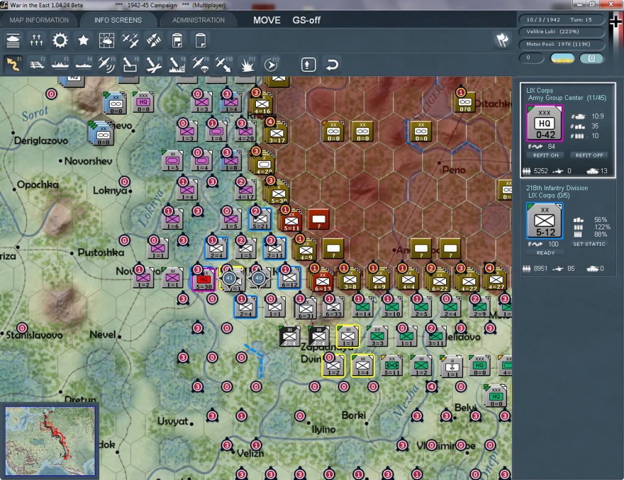Click the flags icon at toolbar right
This screenshot has height=480, width=624.
click(x=502, y=40)
